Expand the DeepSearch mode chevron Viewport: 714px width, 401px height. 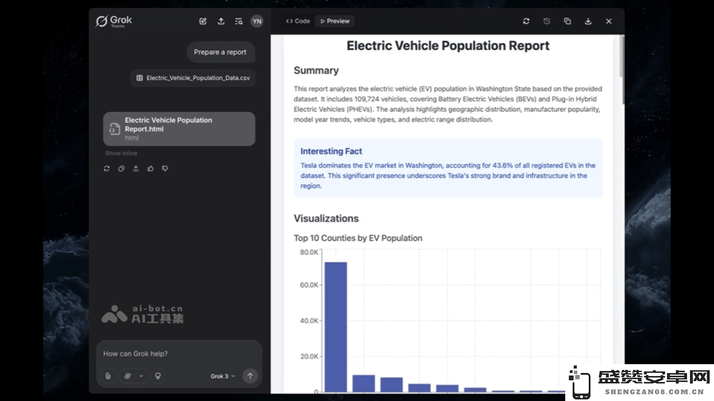[141, 376]
